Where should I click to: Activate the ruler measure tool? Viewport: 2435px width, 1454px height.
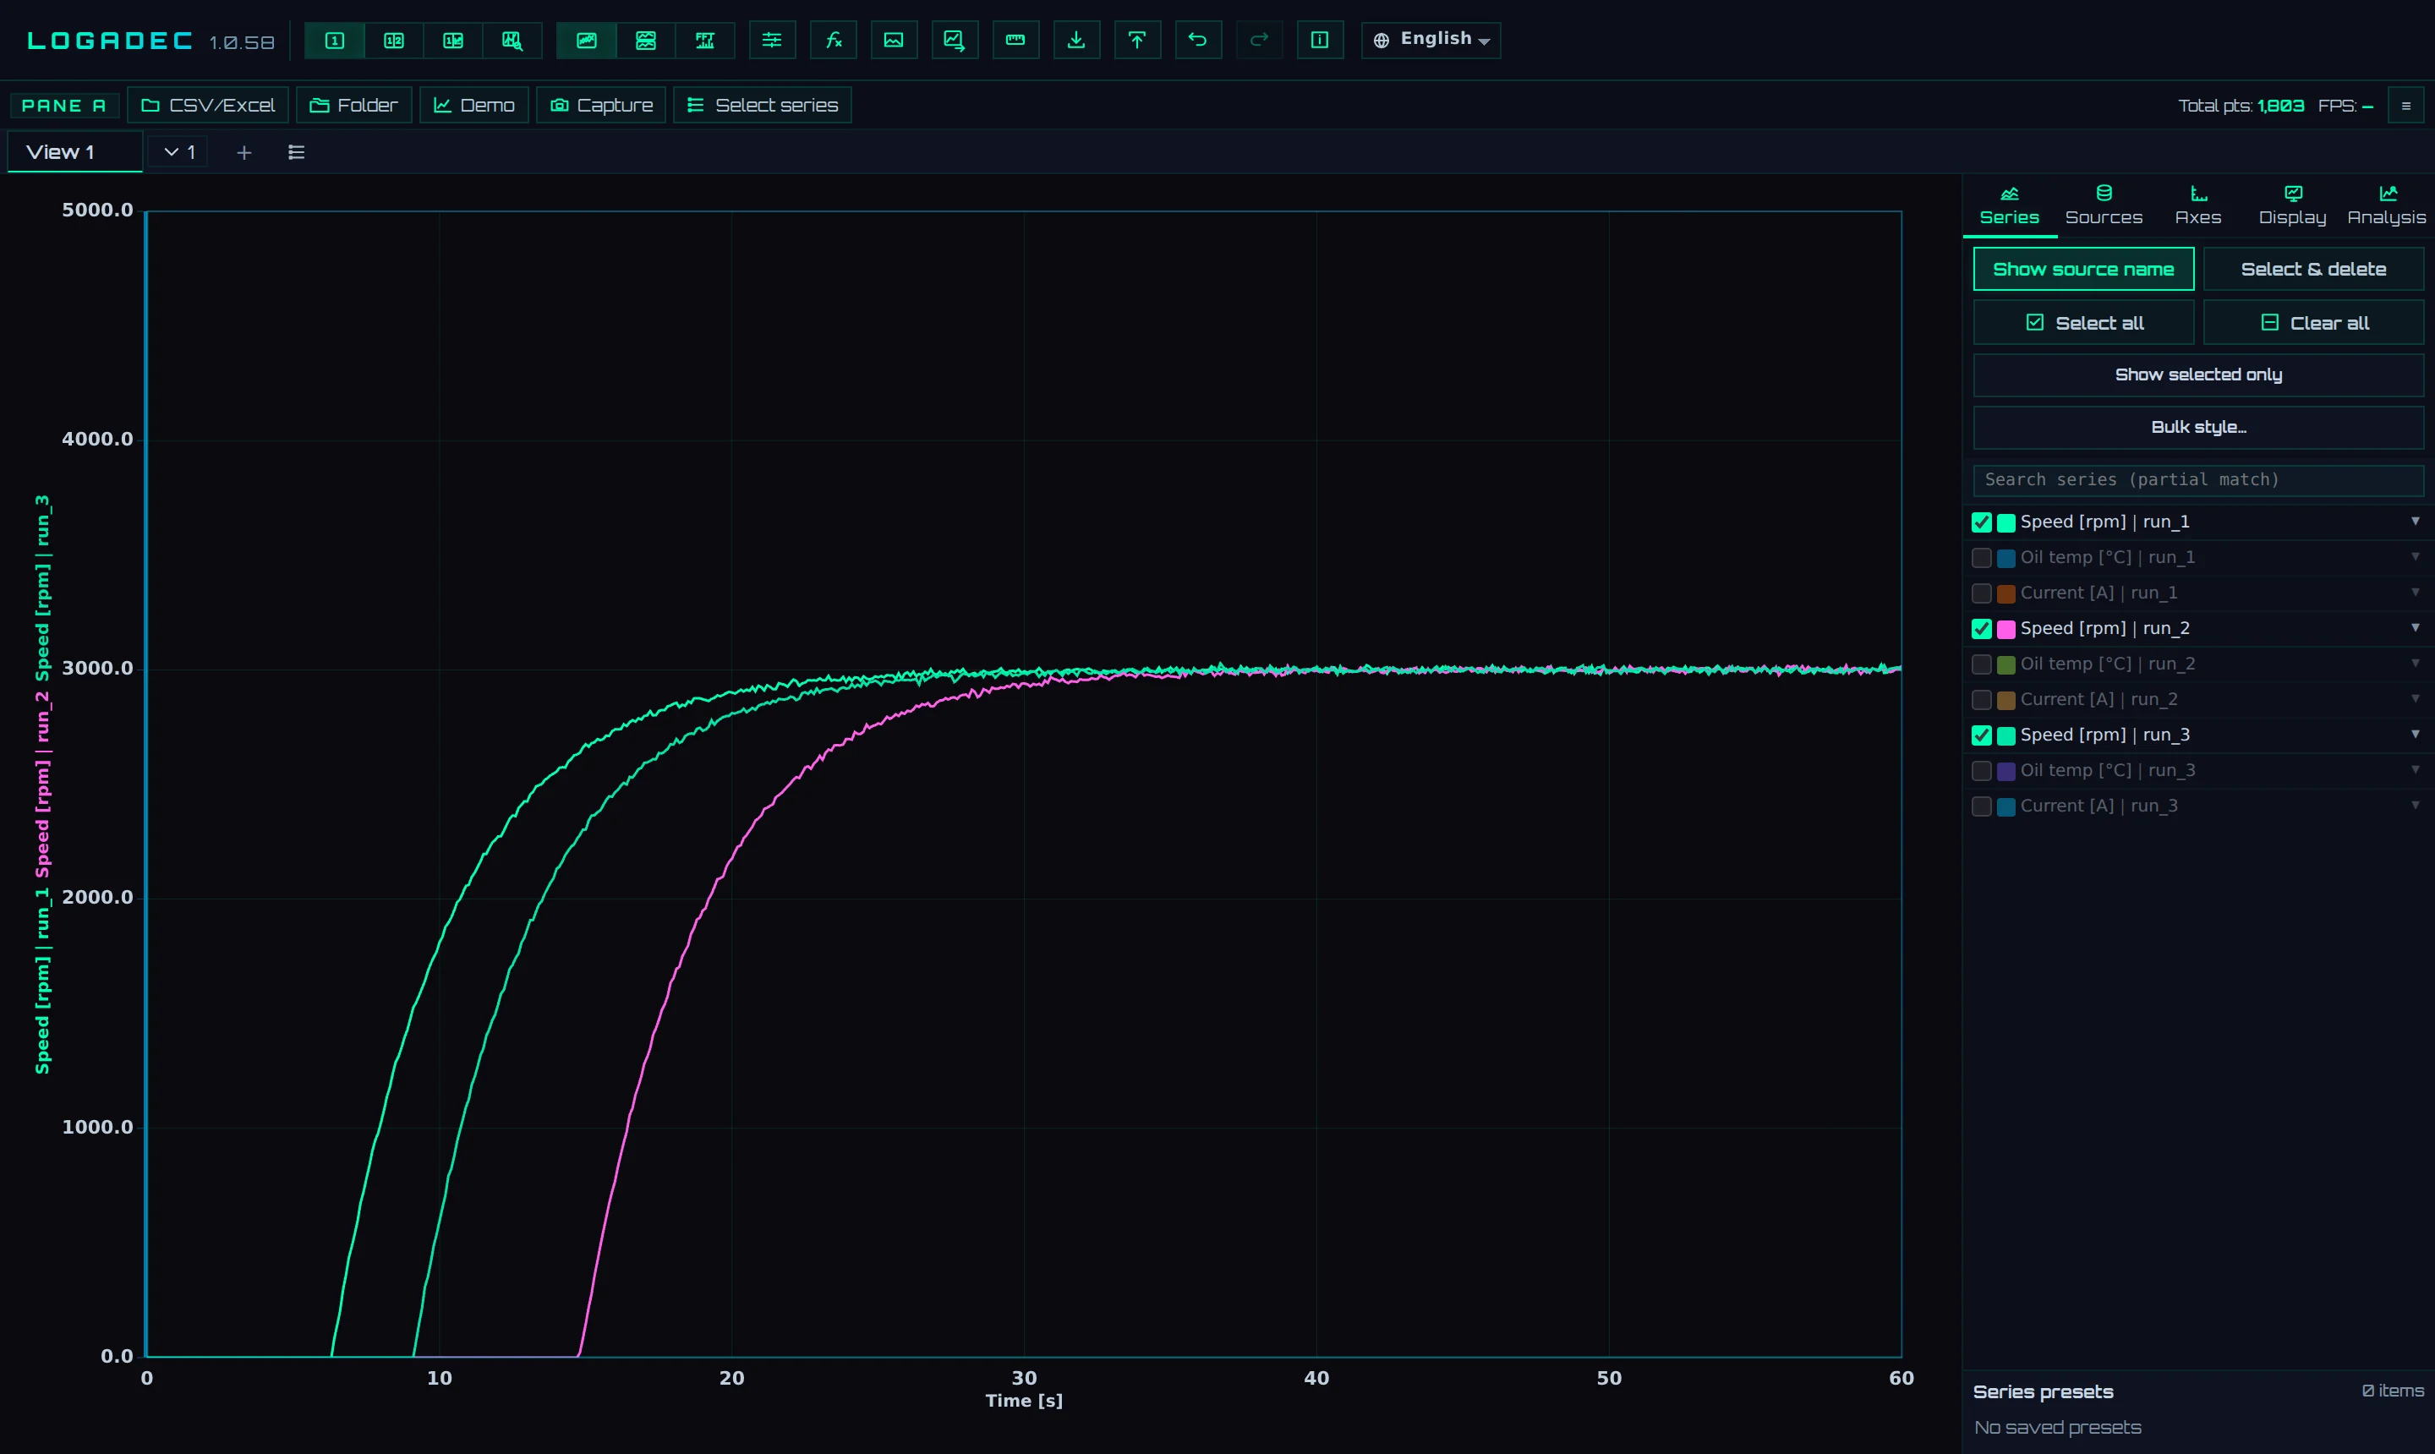[x=1015, y=41]
